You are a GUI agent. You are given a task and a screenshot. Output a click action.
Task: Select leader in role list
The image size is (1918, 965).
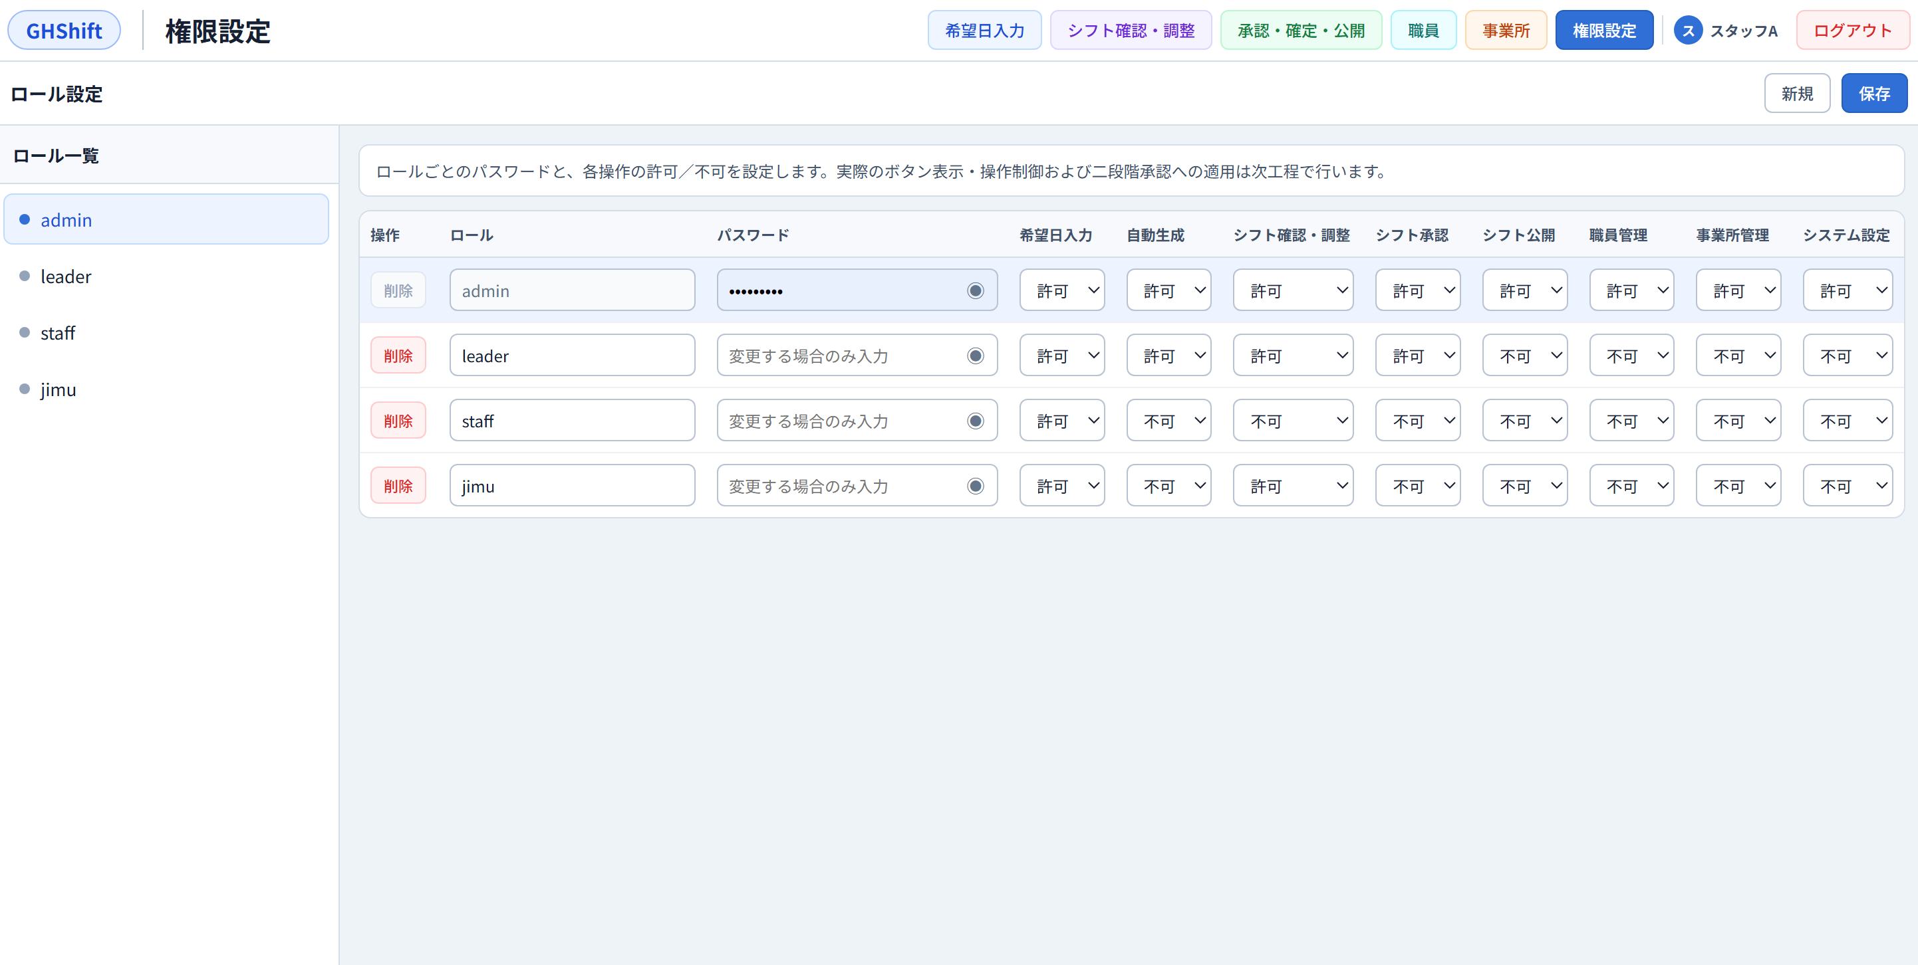tap(166, 276)
